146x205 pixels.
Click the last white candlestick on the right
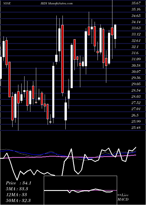click(x=115, y=32)
